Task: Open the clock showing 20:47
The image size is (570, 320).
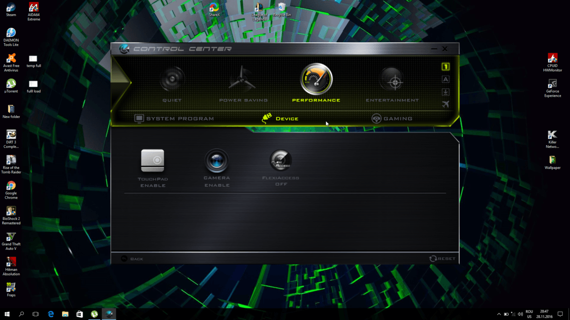Action: 544,314
